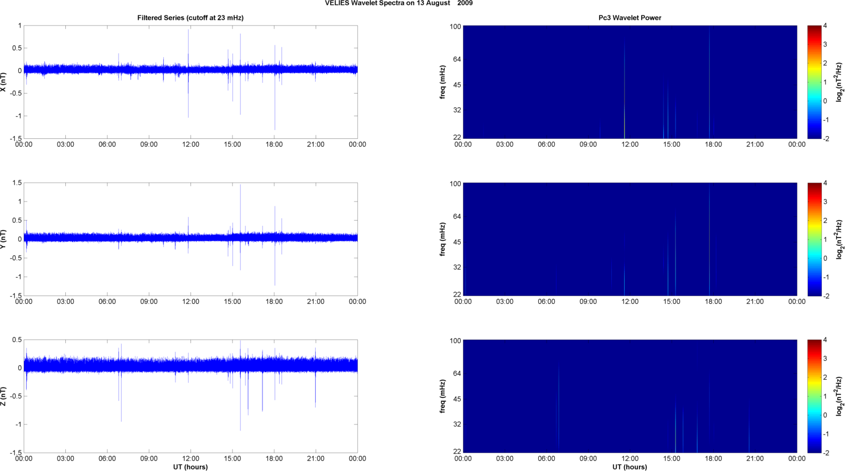This screenshot has height=471, width=845.
Task: Click the 32 frequency tick on the bottom spectrogram
Action: 457,425
